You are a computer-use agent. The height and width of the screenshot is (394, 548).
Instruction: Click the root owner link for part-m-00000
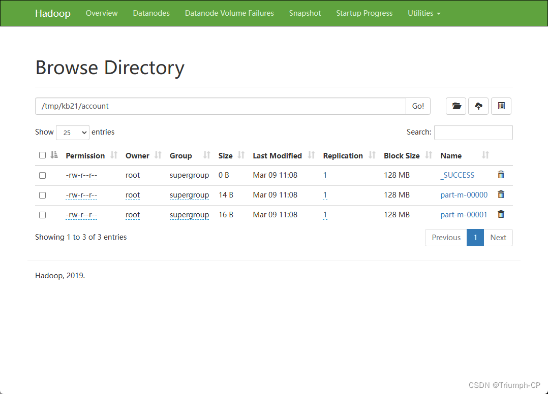[133, 195]
